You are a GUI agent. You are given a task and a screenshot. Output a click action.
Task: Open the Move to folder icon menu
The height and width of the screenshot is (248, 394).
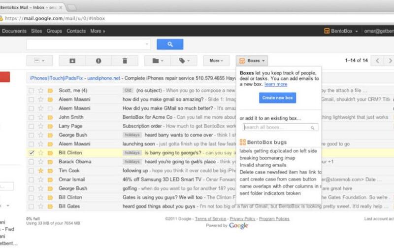(x=158, y=61)
